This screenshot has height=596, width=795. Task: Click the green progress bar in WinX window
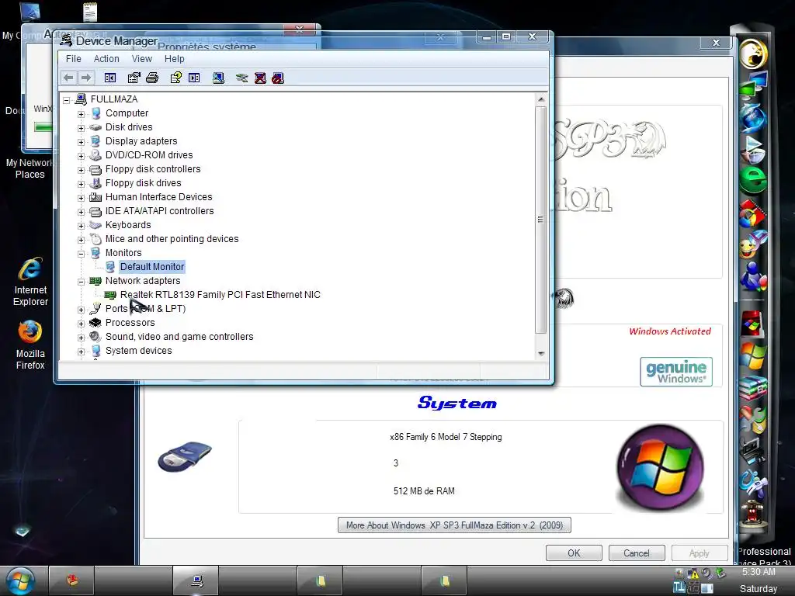point(43,126)
